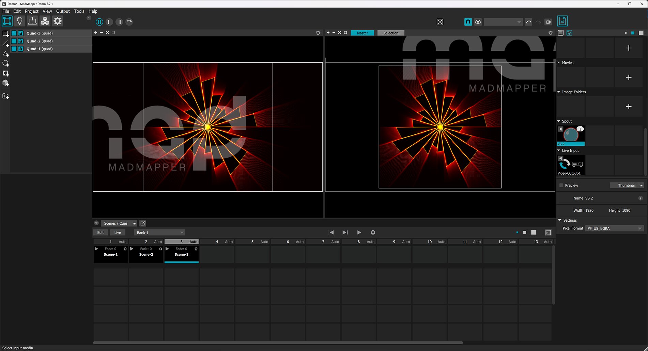Add a new mask surface
Viewport: 648px width, 351px height.
(x=5, y=74)
